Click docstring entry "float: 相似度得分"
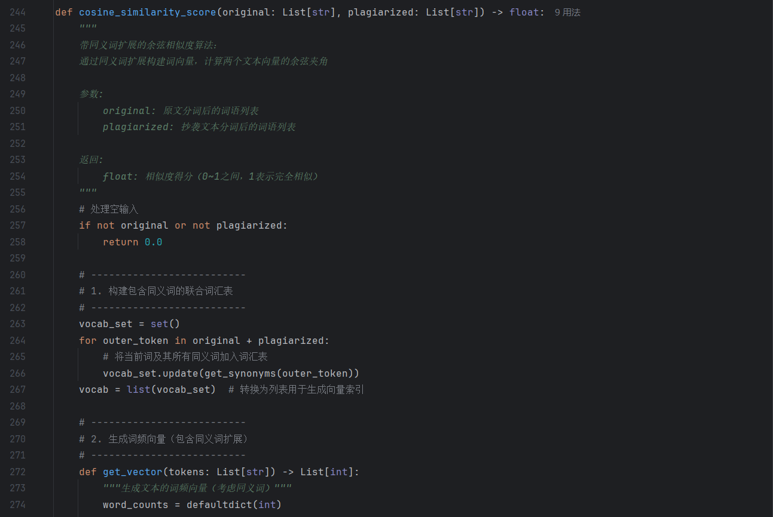The image size is (773, 517). tap(210, 176)
